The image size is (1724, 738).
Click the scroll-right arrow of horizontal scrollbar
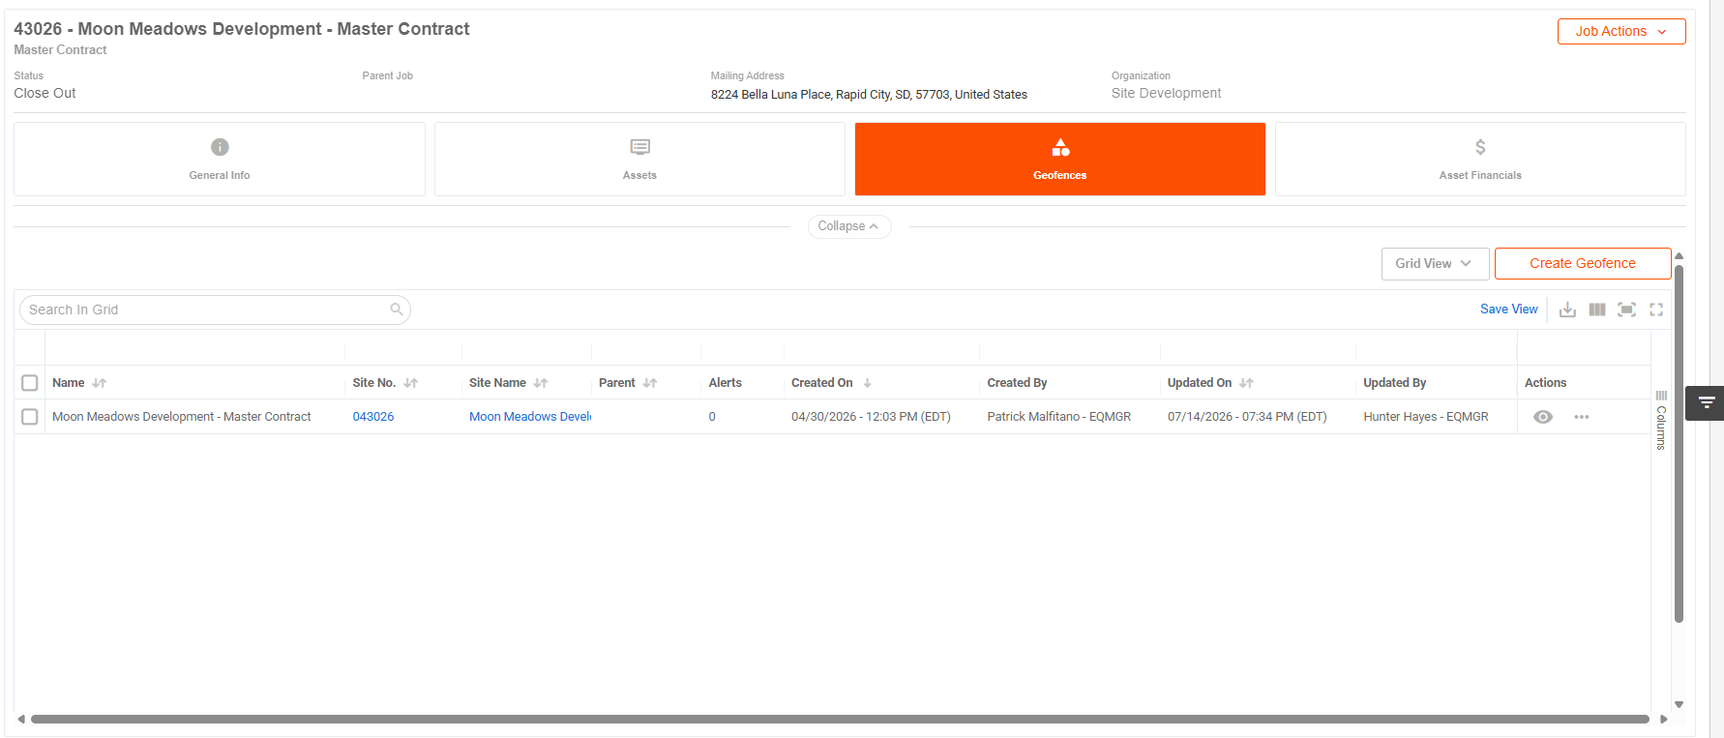[x=1663, y=719]
